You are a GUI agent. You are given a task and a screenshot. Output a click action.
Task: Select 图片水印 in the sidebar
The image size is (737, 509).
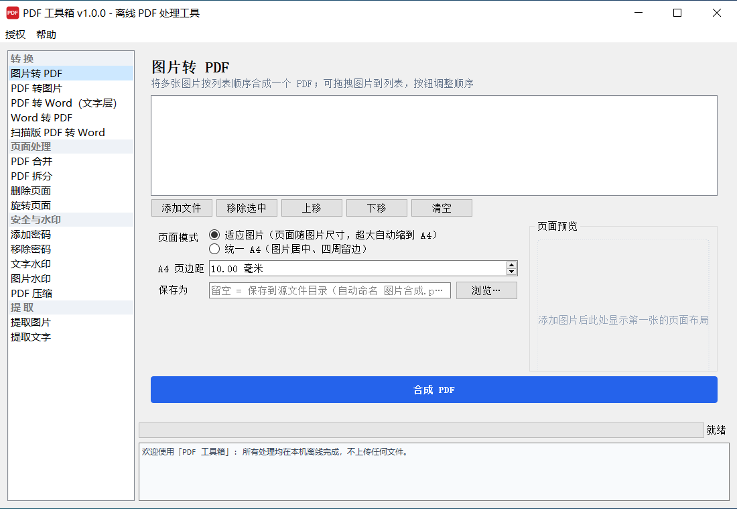tap(70, 278)
